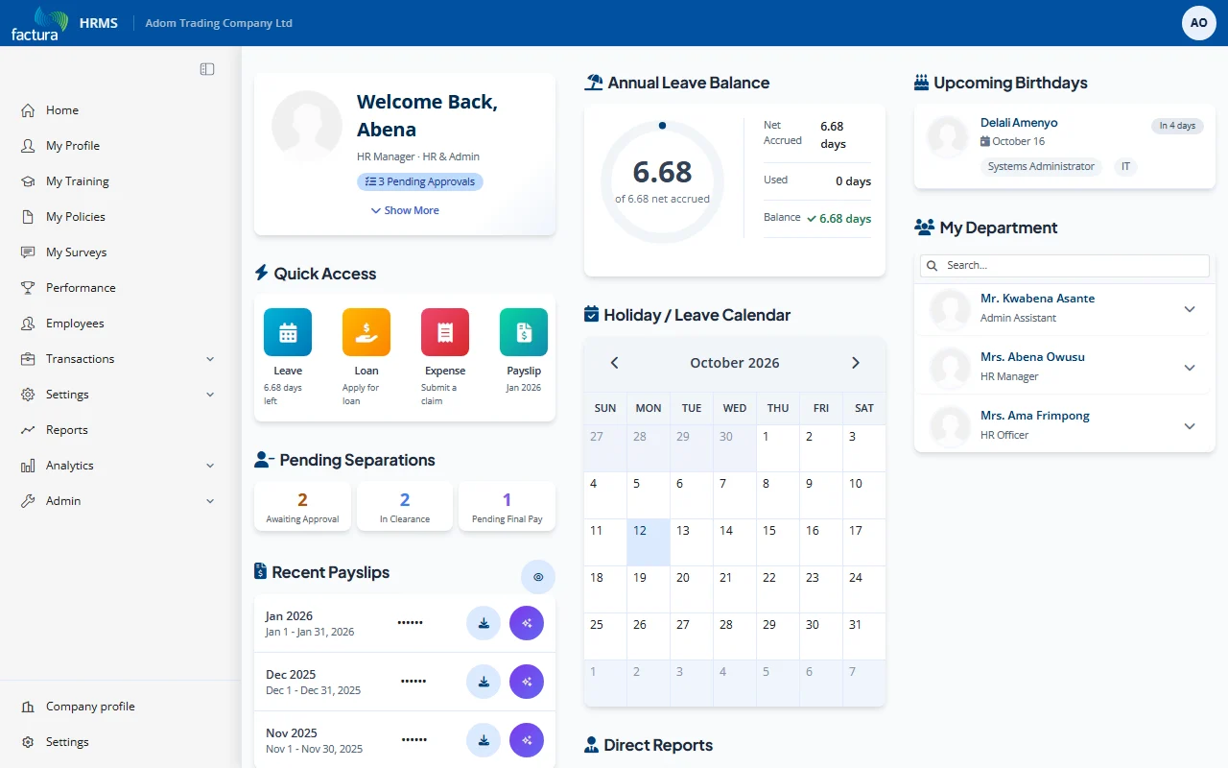Click the My Department search field

point(1065,265)
